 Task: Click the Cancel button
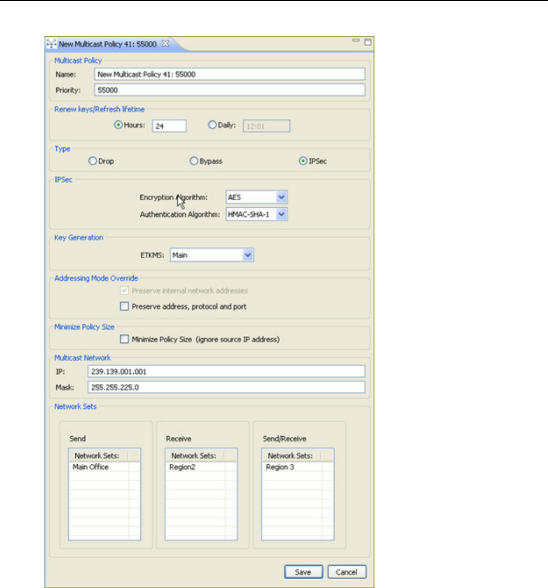click(346, 572)
